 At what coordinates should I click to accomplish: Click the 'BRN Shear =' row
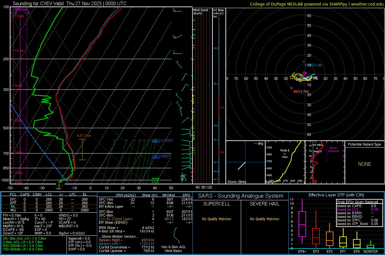point(127,228)
